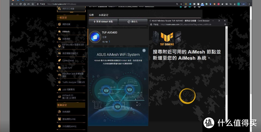Open Game Boost rocket item
Viewport: 261px width, 132px height.
tap(71, 61)
